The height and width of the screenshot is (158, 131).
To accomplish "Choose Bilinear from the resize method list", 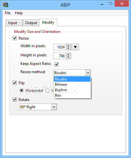I will [72, 85].
